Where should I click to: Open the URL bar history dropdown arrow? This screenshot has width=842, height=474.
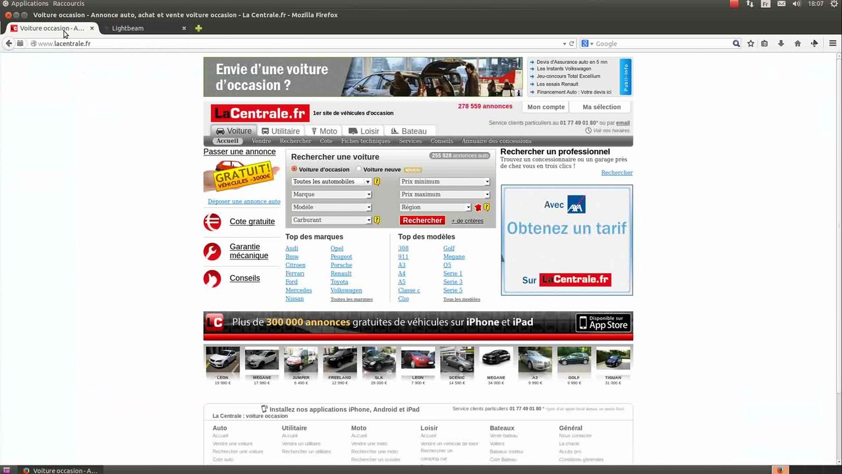pyautogui.click(x=564, y=43)
